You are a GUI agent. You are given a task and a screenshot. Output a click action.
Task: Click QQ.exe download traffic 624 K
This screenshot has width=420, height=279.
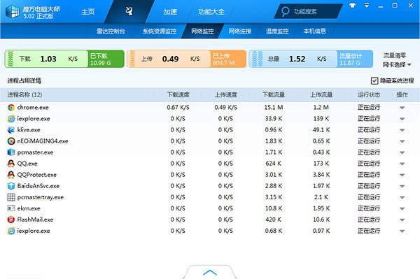click(274, 164)
